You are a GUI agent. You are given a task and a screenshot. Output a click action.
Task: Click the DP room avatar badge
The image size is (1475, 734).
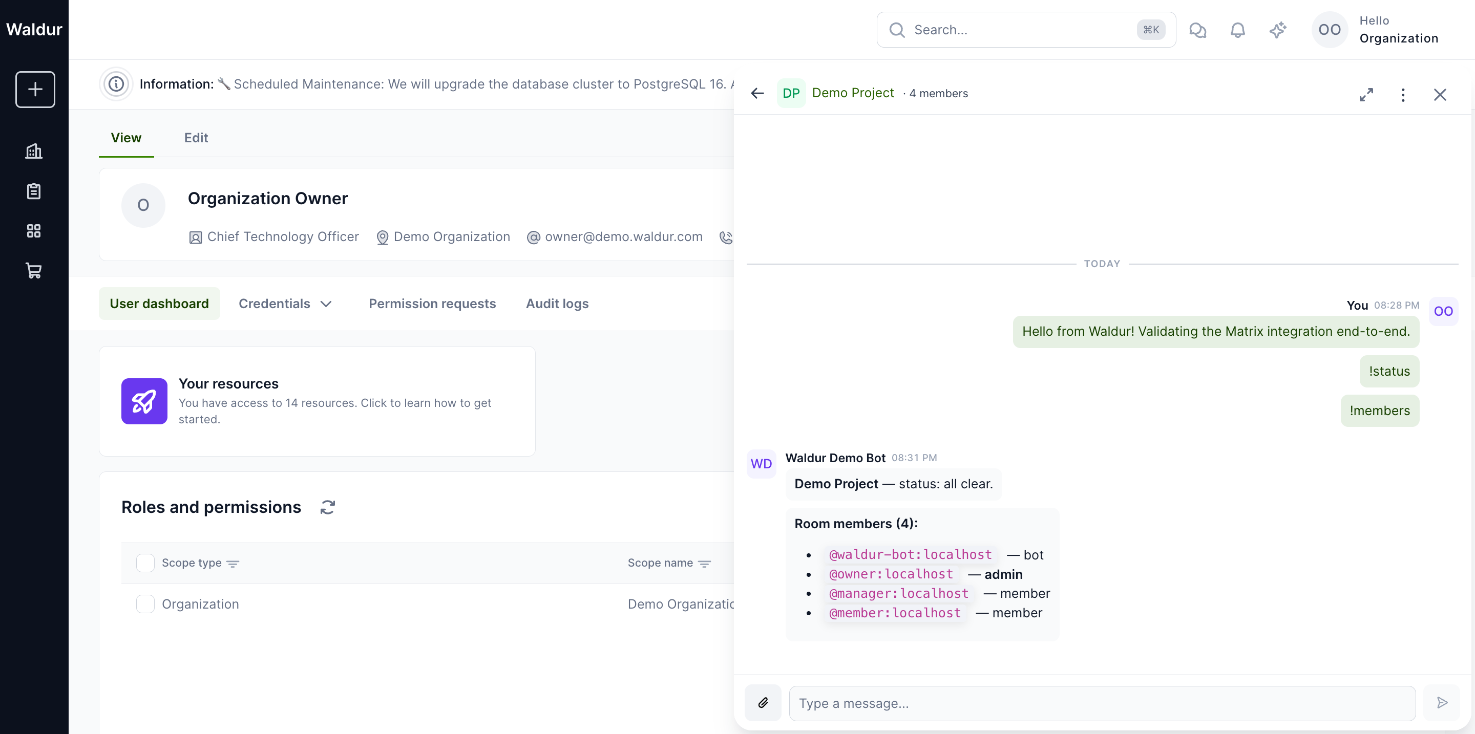point(791,93)
